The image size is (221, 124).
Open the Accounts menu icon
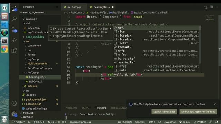click(x=14, y=103)
